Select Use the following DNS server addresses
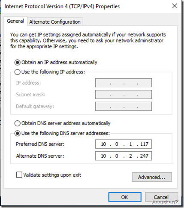Viewport: 184px width, 208px height. [18, 133]
